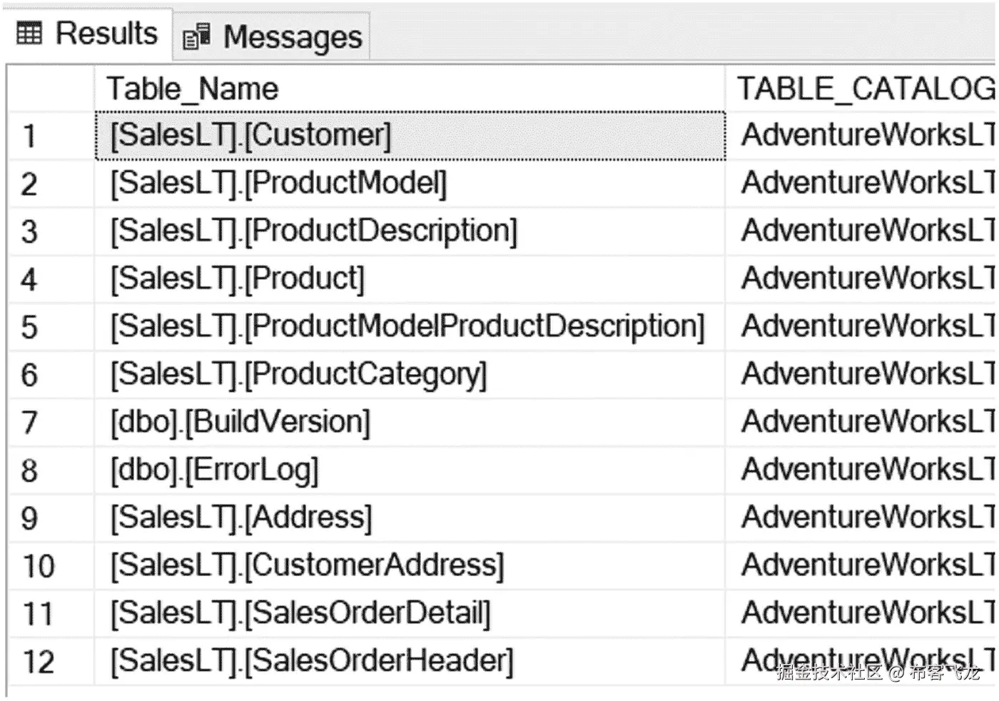Click the [SalesLT].[Address] cell
The width and height of the screenshot is (999, 701).
tap(410, 518)
